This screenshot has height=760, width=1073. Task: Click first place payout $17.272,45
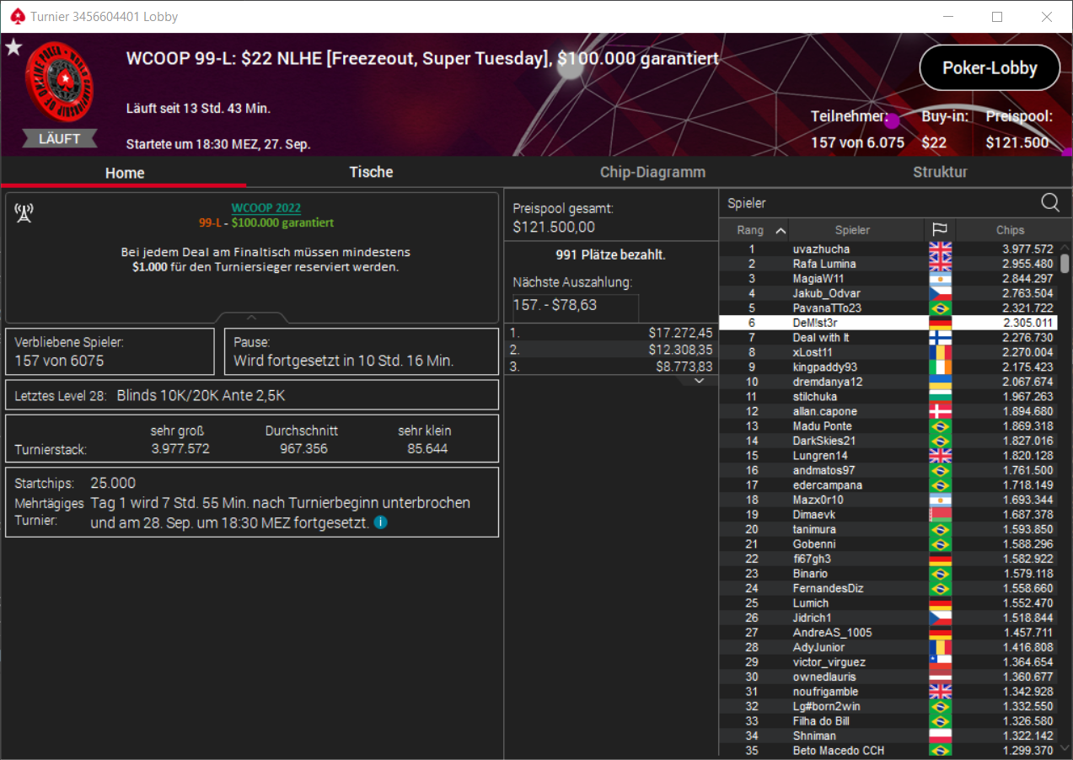click(680, 333)
